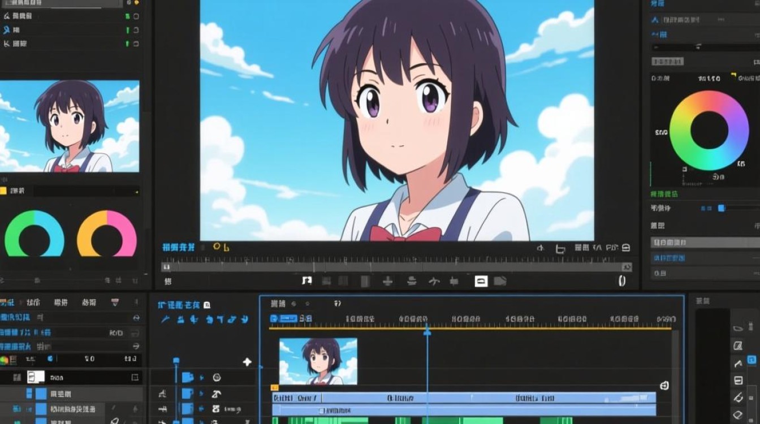Screen dimensions: 760x424
Task: Click the yellow circle icon below the preview
Action: 216,246
